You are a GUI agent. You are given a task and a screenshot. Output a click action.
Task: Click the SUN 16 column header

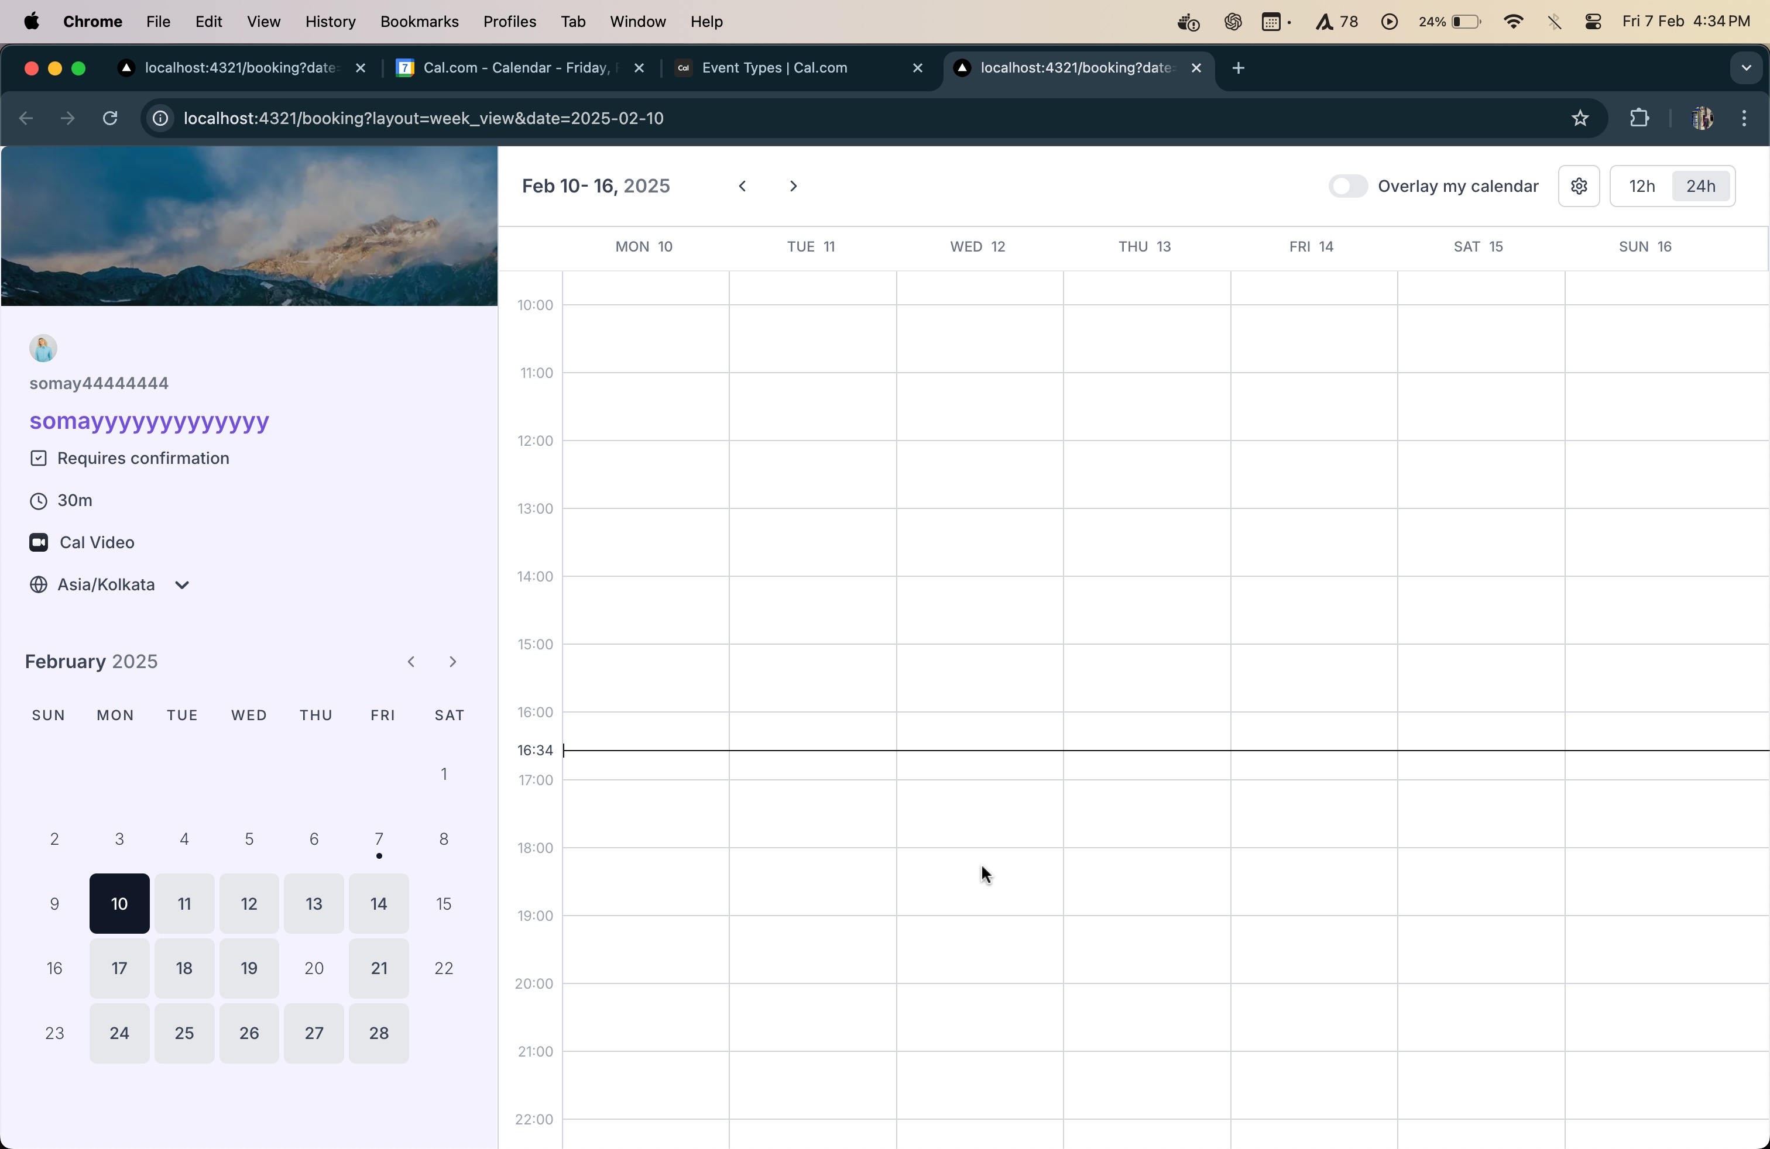(x=1646, y=247)
